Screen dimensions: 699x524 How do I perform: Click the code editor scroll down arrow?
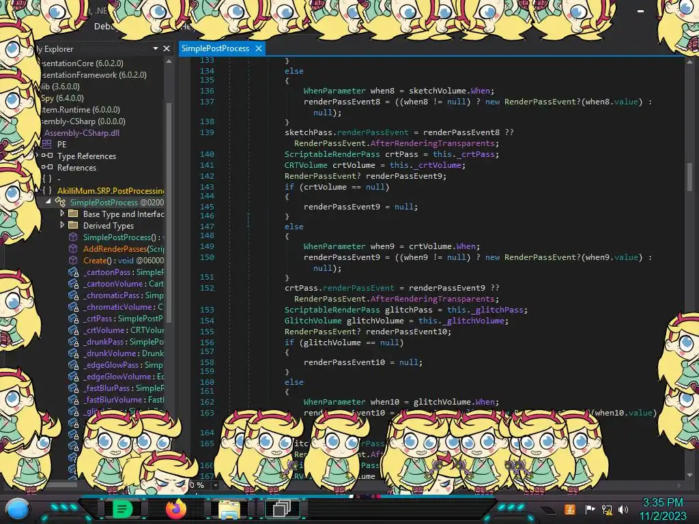[x=689, y=475]
